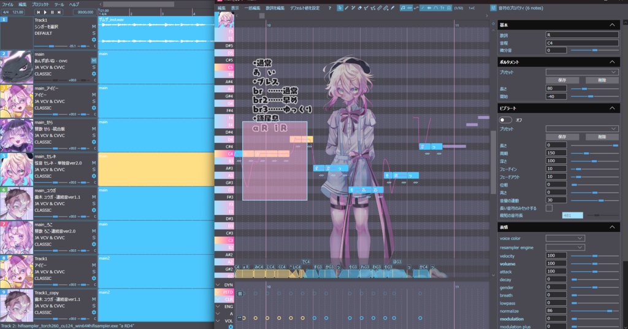Screen dimensions: 628x329
Task: Open the プロジェクト menu
Action: point(40,4)
